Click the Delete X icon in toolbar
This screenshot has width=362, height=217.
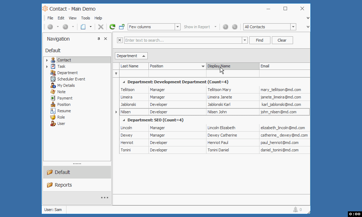coord(101,27)
